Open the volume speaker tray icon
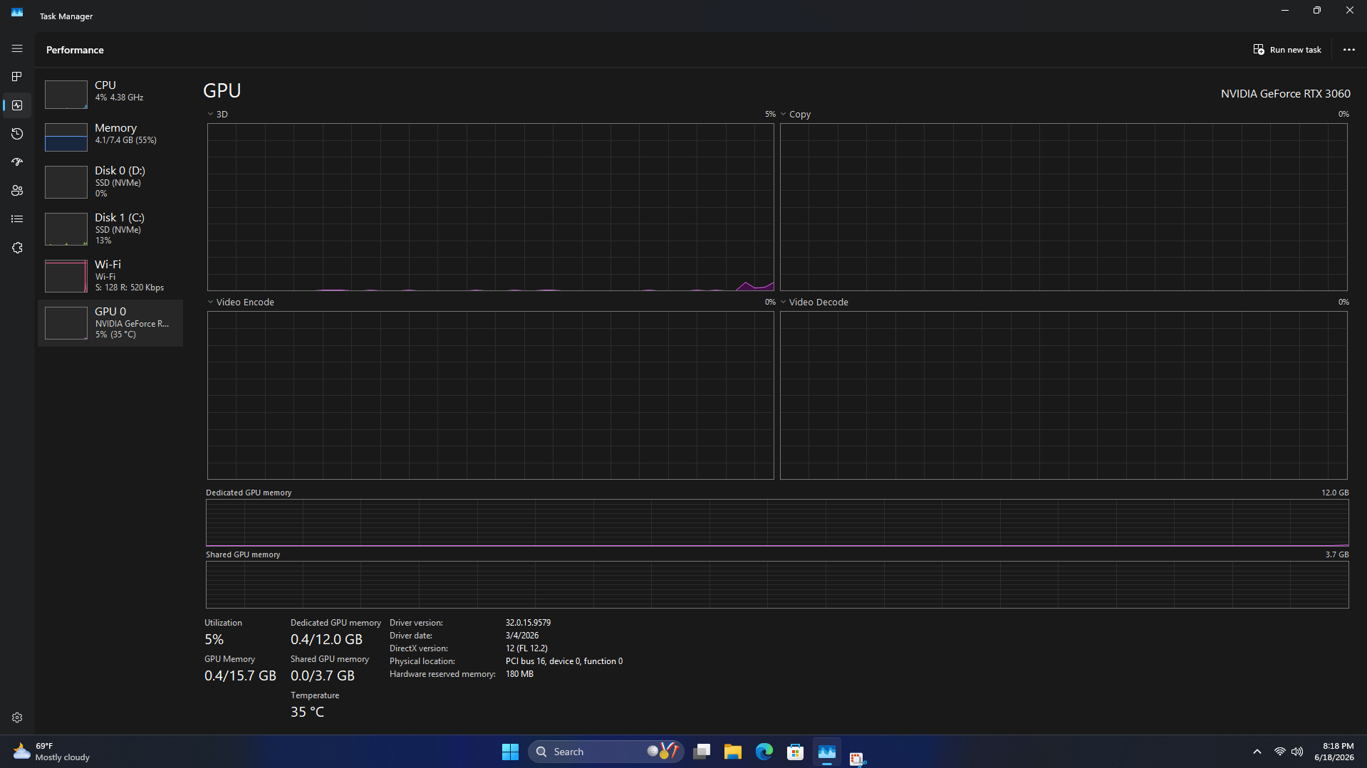Viewport: 1367px width, 768px height. [x=1297, y=752]
